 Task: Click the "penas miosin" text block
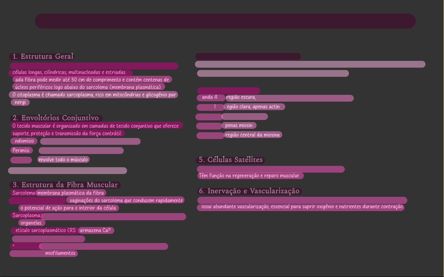239,125
